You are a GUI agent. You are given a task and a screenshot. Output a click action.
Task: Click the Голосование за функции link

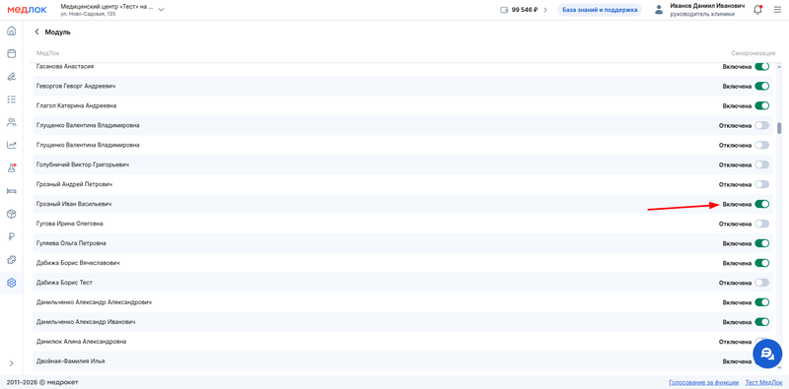[x=703, y=382]
